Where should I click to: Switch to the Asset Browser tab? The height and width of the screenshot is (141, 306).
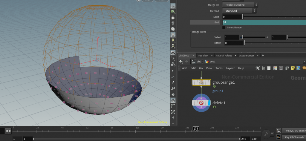coord(247,56)
